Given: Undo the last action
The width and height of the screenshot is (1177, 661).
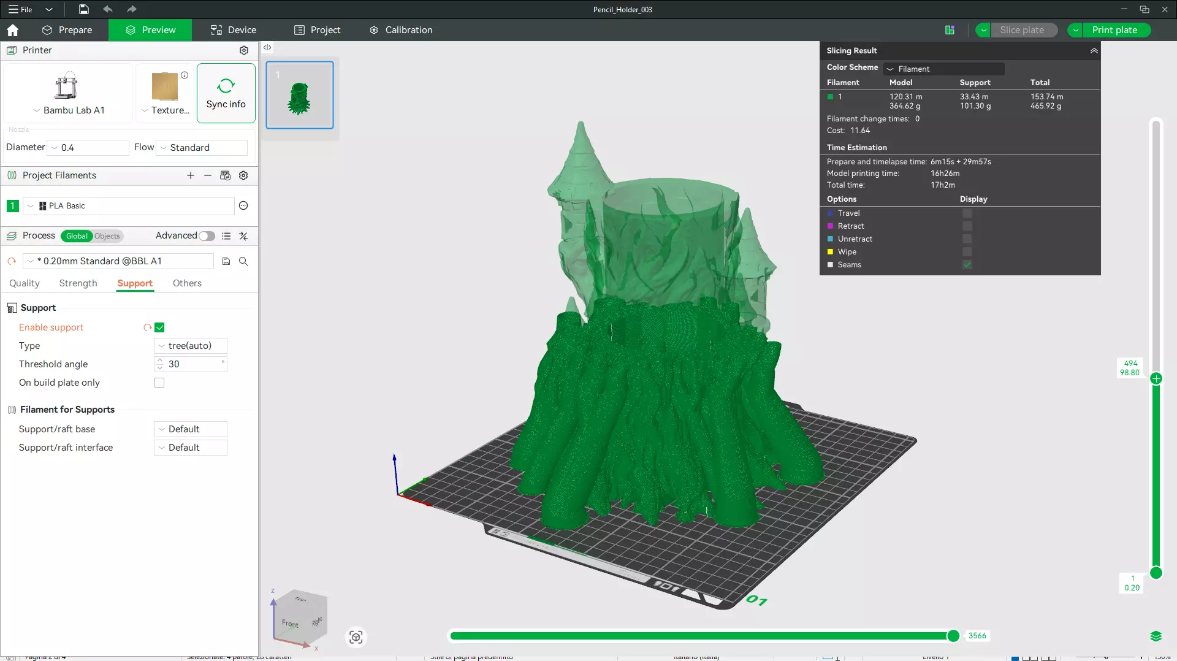Looking at the screenshot, I should 108,9.
